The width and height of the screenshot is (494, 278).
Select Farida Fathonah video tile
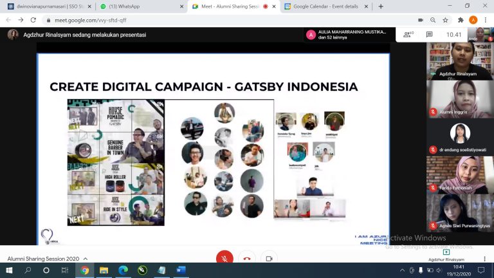pyautogui.click(x=460, y=175)
